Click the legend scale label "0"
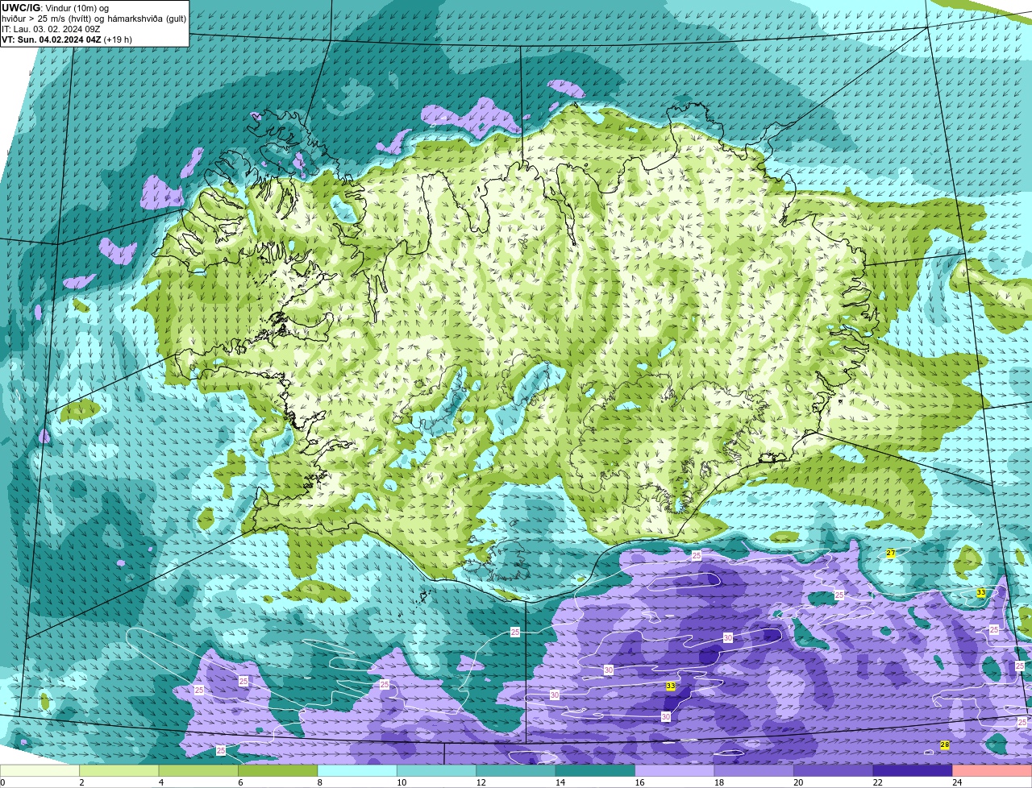This screenshot has width=1032, height=788. click(x=3, y=782)
